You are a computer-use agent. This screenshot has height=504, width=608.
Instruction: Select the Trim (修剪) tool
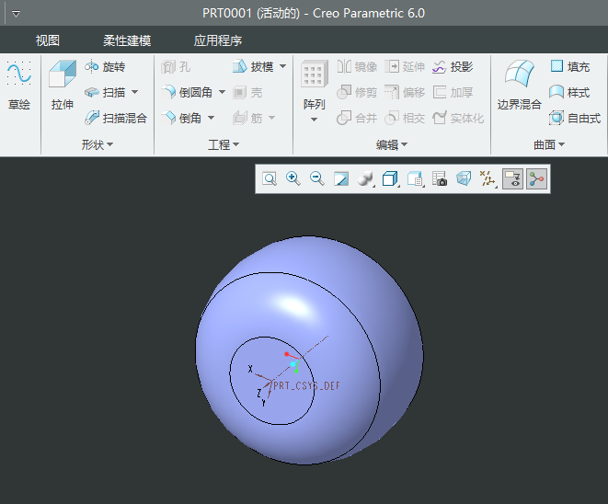[x=357, y=92]
